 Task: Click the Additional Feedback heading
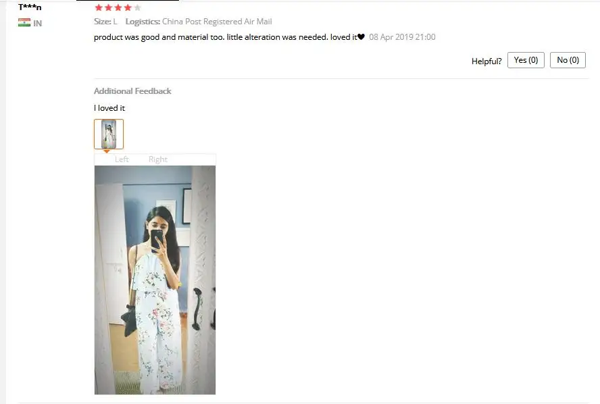point(132,91)
